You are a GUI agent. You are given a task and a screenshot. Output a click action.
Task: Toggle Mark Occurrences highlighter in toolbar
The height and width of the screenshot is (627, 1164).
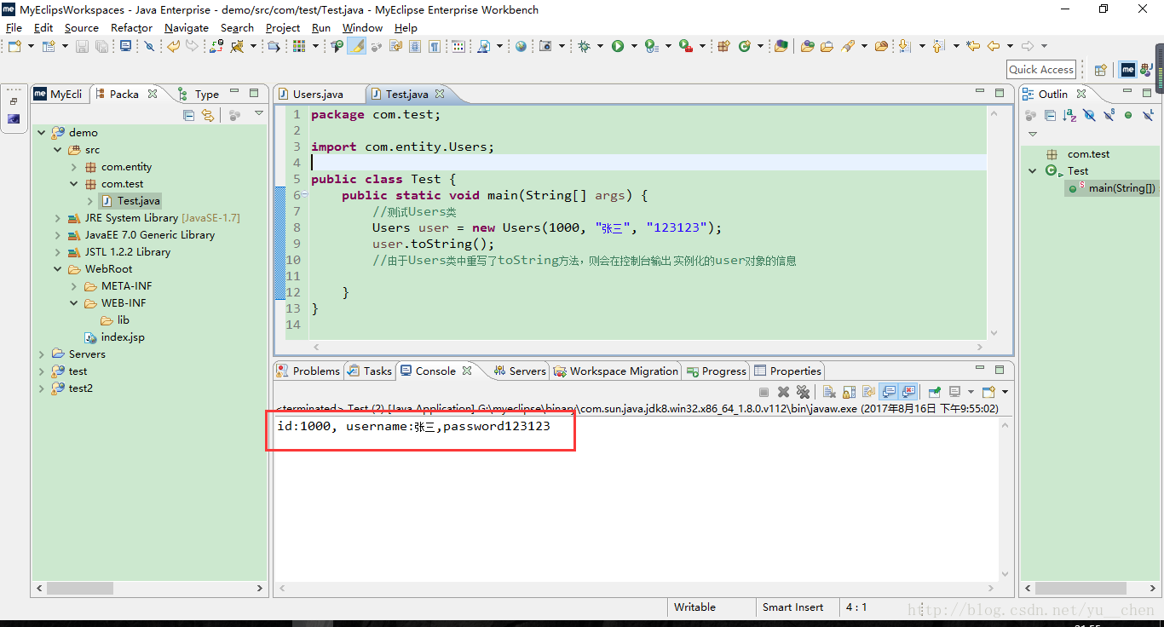point(356,46)
